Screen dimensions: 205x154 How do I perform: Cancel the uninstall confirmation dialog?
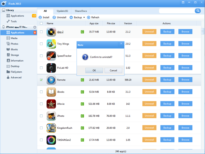(113, 70)
